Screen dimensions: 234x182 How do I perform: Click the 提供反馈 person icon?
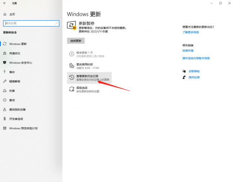(184, 77)
